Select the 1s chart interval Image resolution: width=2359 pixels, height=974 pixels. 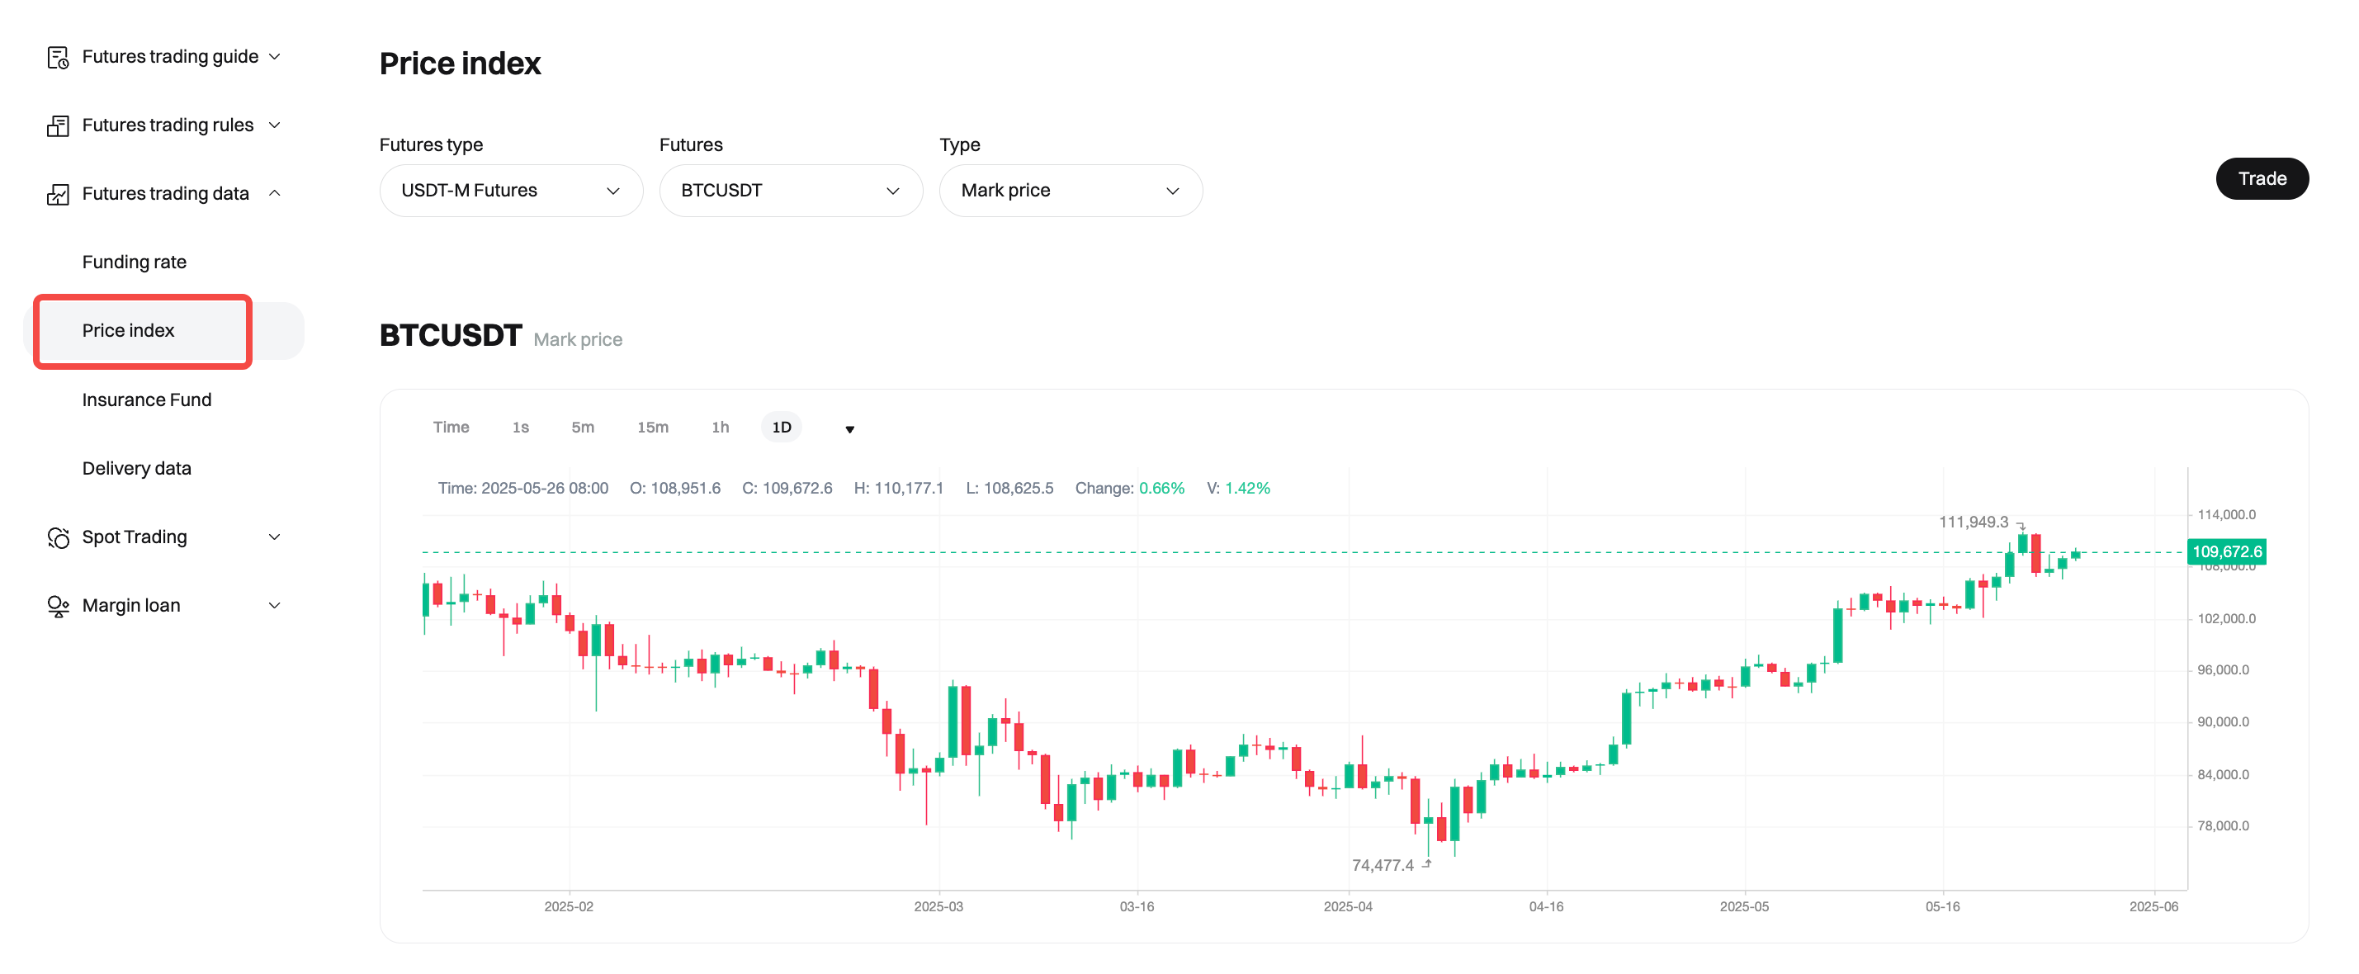click(520, 428)
